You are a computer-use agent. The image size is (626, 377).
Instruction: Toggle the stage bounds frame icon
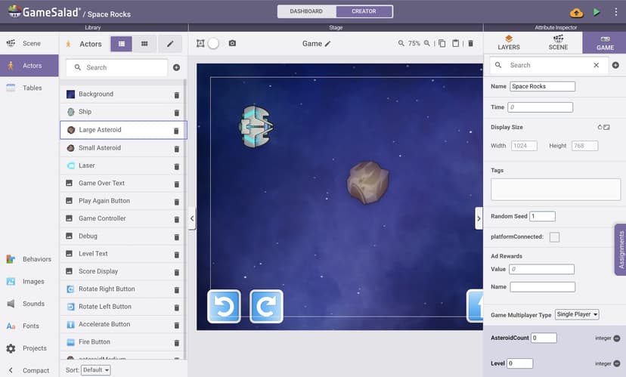point(200,43)
